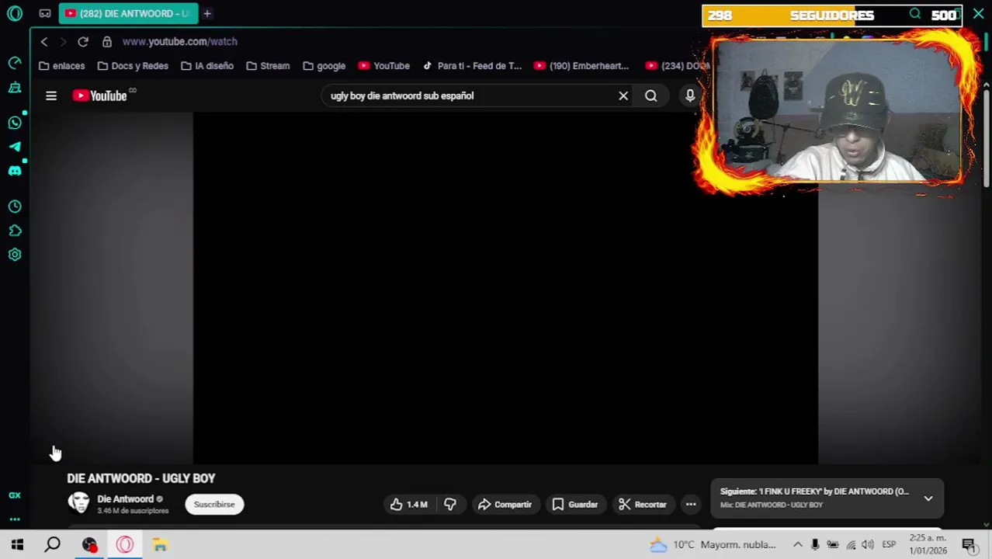Click the DIE ANTWOORD - UGLY BOY video title
992x559 pixels.
(x=141, y=478)
